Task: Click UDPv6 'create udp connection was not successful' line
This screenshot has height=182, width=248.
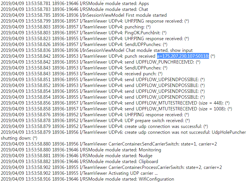Action: point(123,132)
